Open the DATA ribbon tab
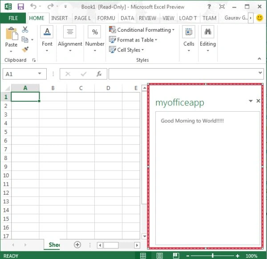The image size is (267, 259). tap(127, 18)
